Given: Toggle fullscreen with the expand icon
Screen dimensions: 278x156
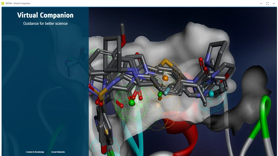Looking at the screenshot, I should pos(267,3).
